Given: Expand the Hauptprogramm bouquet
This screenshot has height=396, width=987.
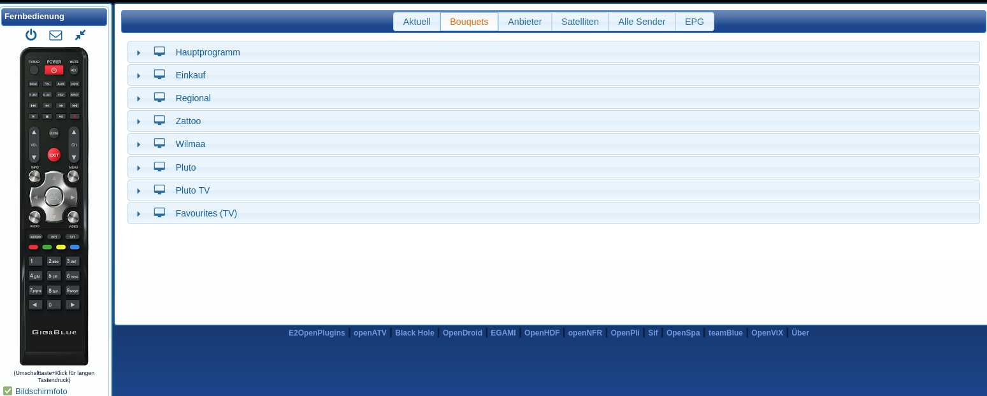Looking at the screenshot, I should tap(553, 52).
